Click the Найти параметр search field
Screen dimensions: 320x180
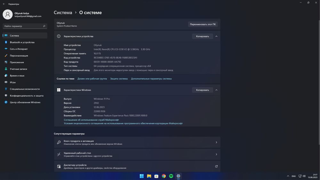pyautogui.click(x=25, y=26)
